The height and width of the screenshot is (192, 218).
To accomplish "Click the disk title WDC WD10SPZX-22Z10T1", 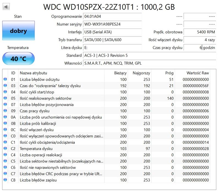I will click(x=88, y=7).
